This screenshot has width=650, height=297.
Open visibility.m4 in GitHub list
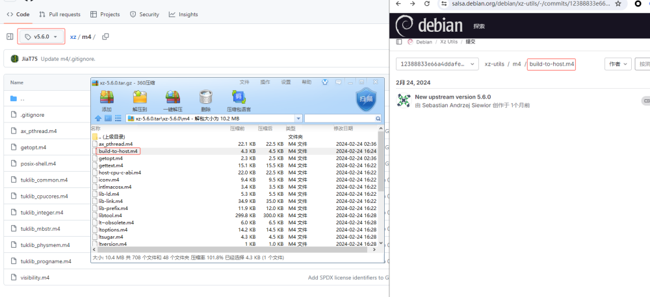[x=35, y=278]
